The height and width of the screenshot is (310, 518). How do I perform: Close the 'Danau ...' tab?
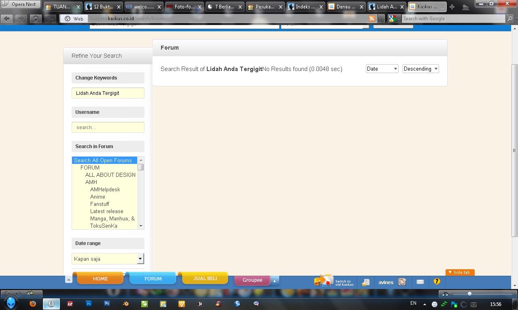coord(361,7)
